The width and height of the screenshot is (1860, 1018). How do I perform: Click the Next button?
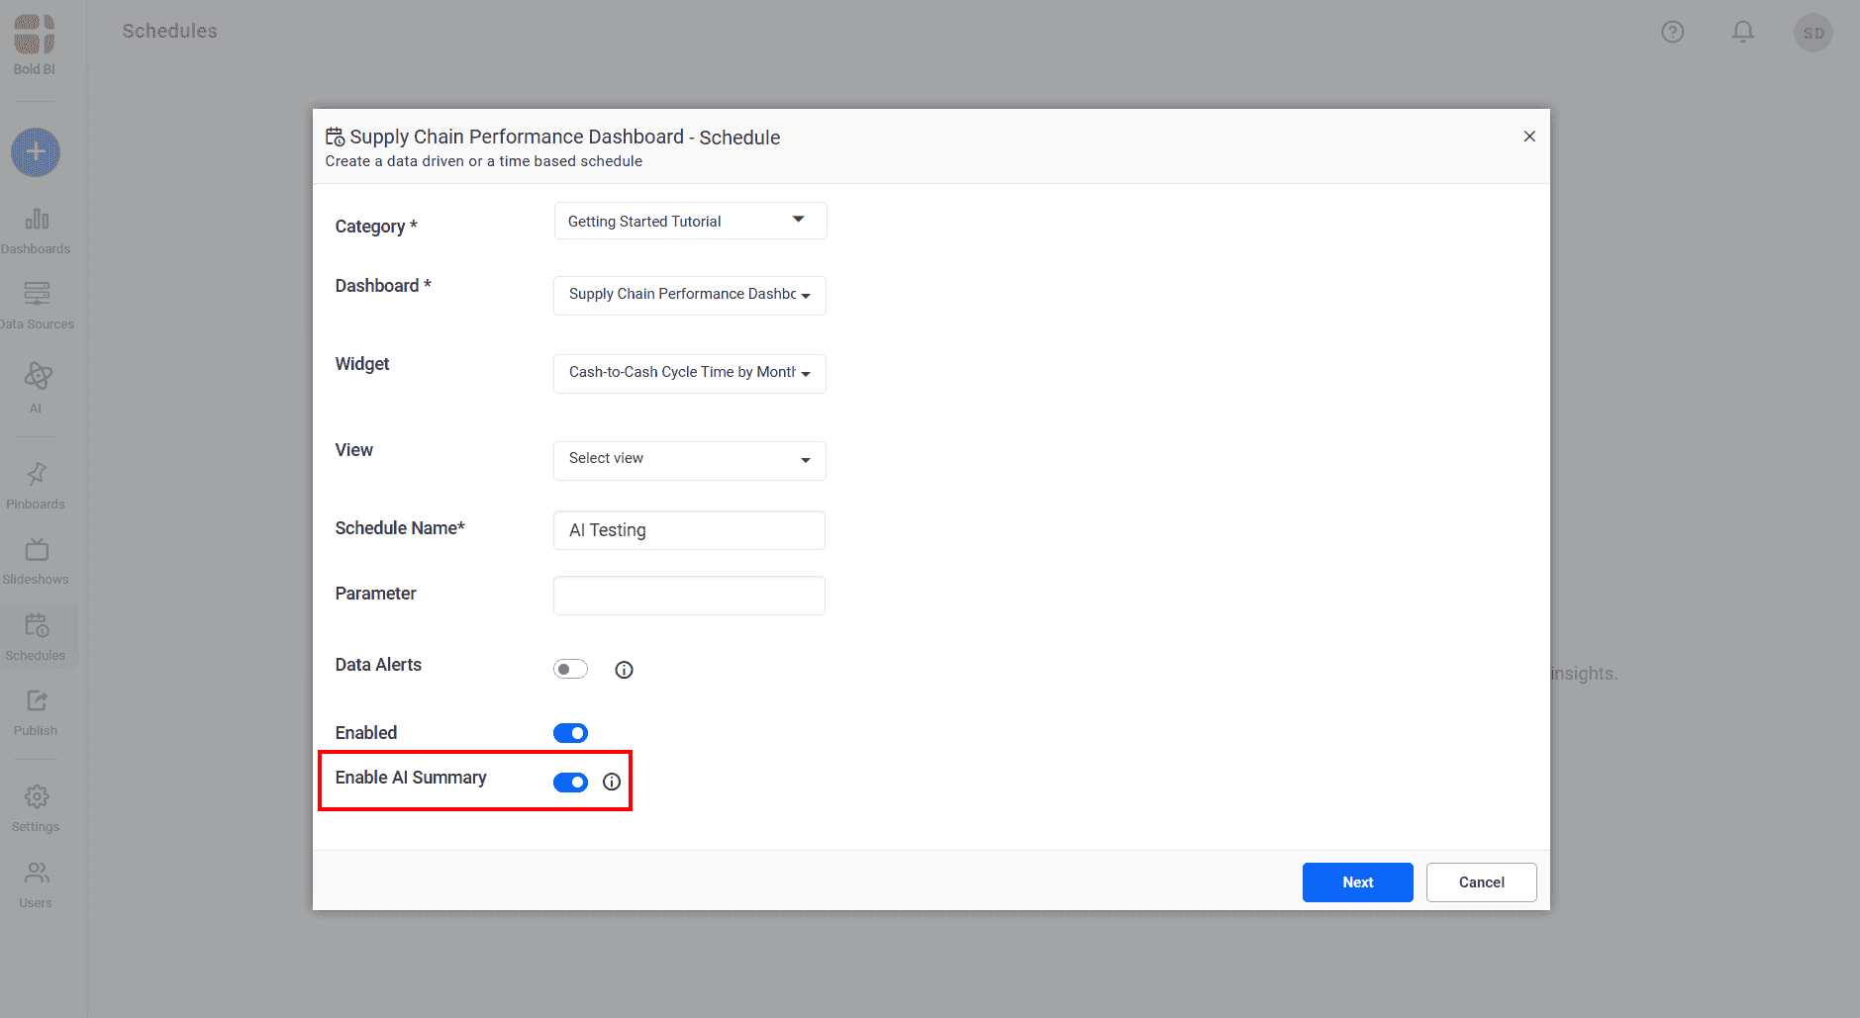(x=1357, y=882)
